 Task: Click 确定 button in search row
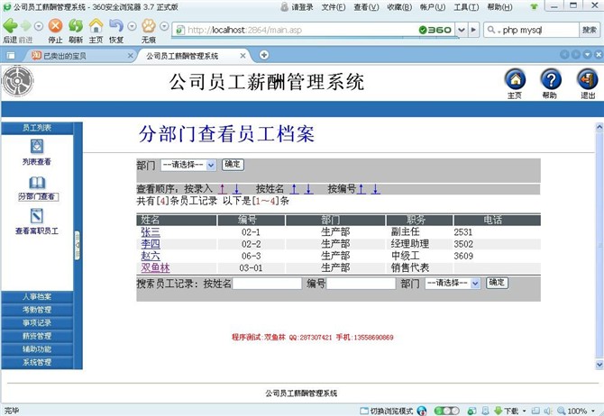pos(497,283)
